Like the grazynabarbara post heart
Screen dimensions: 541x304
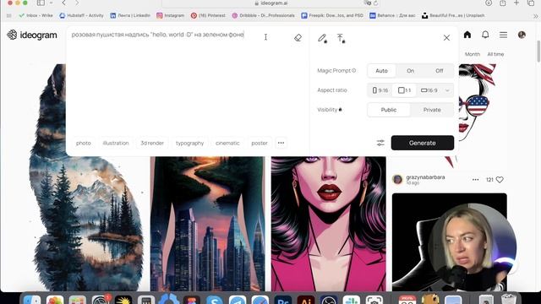tap(500, 180)
